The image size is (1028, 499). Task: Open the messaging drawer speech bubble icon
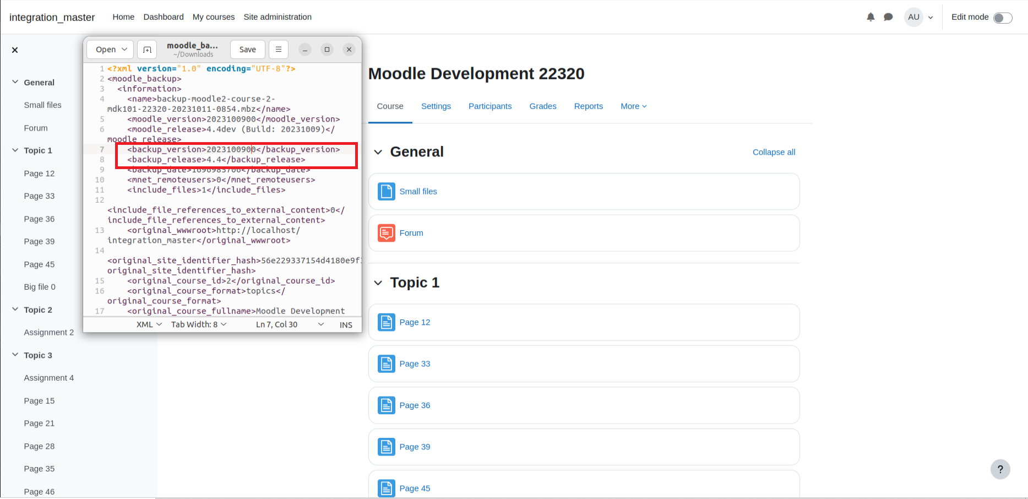click(x=888, y=17)
